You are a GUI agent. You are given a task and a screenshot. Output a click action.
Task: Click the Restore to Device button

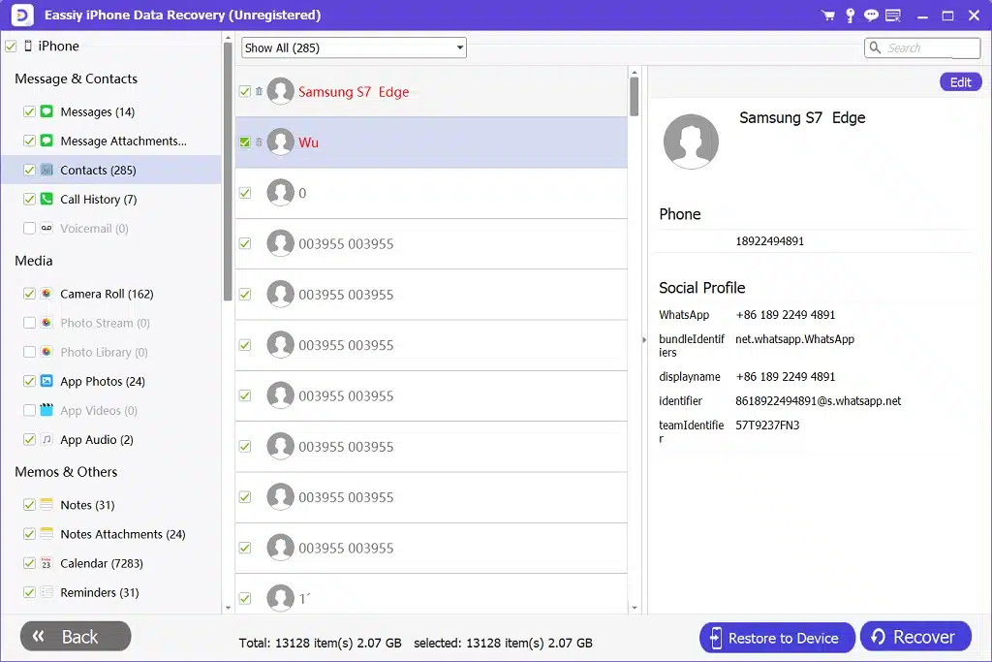coord(777,638)
